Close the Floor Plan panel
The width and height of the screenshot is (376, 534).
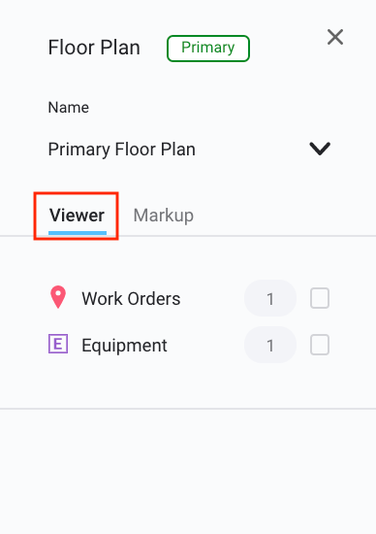[x=335, y=37]
